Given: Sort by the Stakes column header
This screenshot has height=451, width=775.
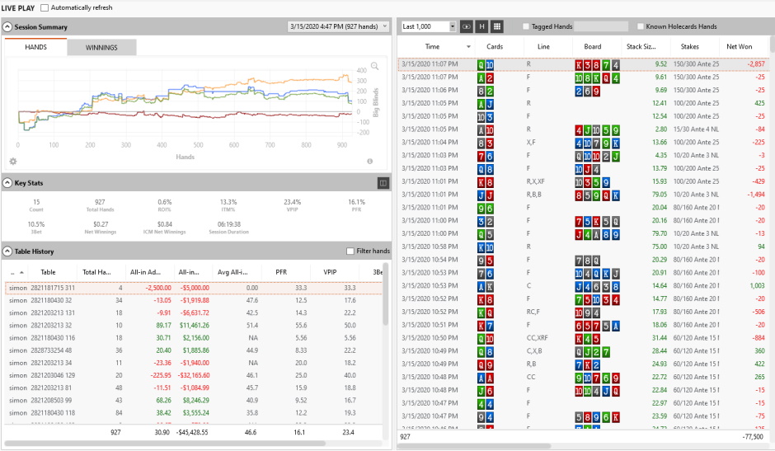Looking at the screenshot, I should (x=689, y=46).
